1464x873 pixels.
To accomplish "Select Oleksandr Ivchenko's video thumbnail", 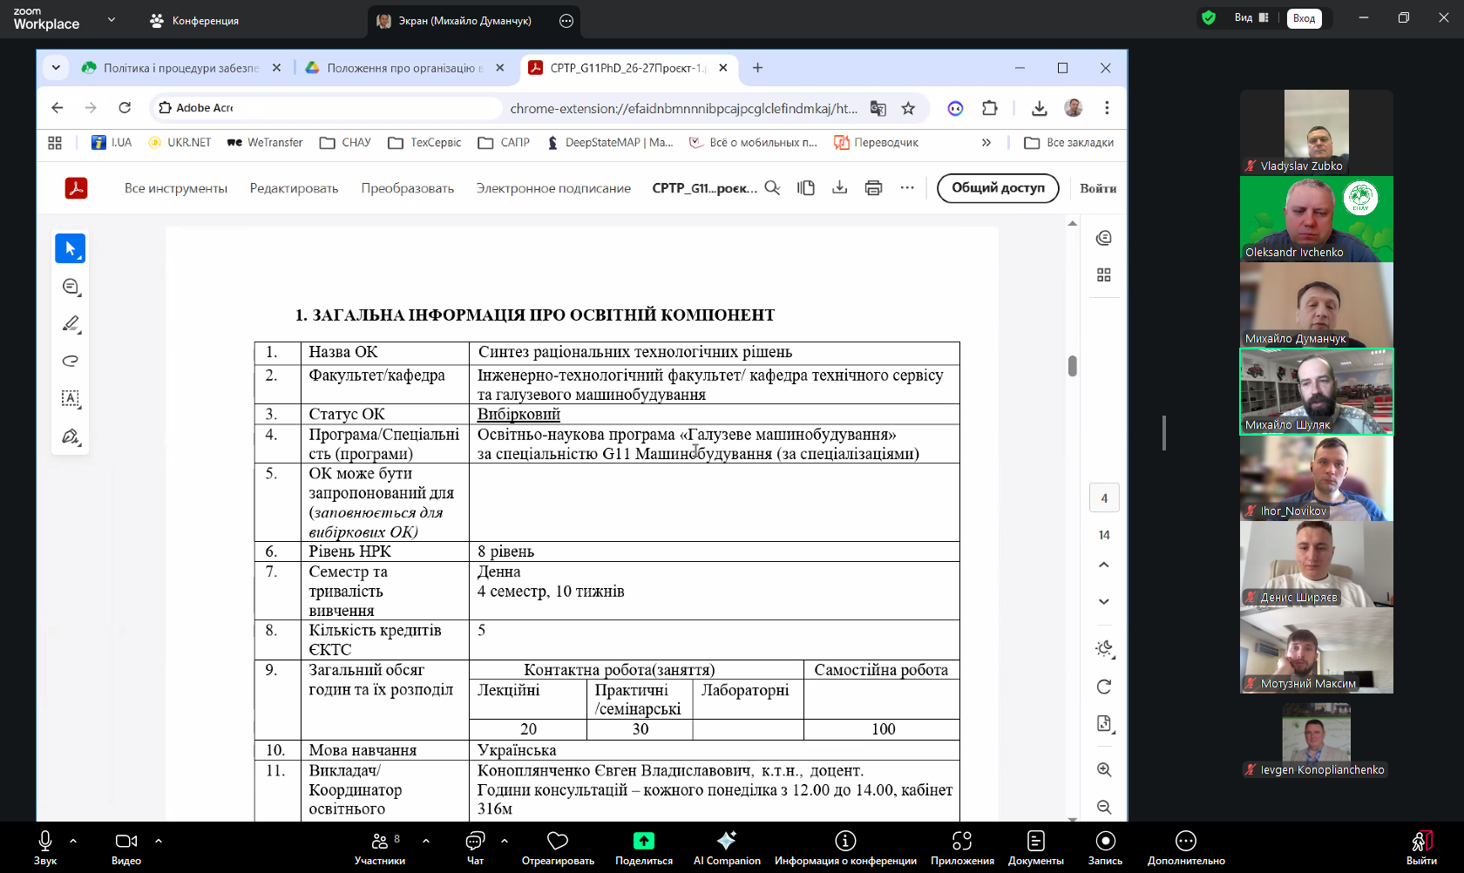I will 1316,219.
